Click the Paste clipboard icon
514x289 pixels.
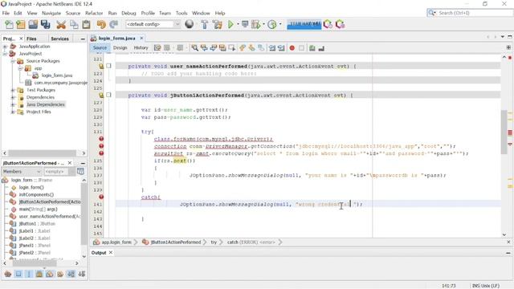[x=86, y=25]
